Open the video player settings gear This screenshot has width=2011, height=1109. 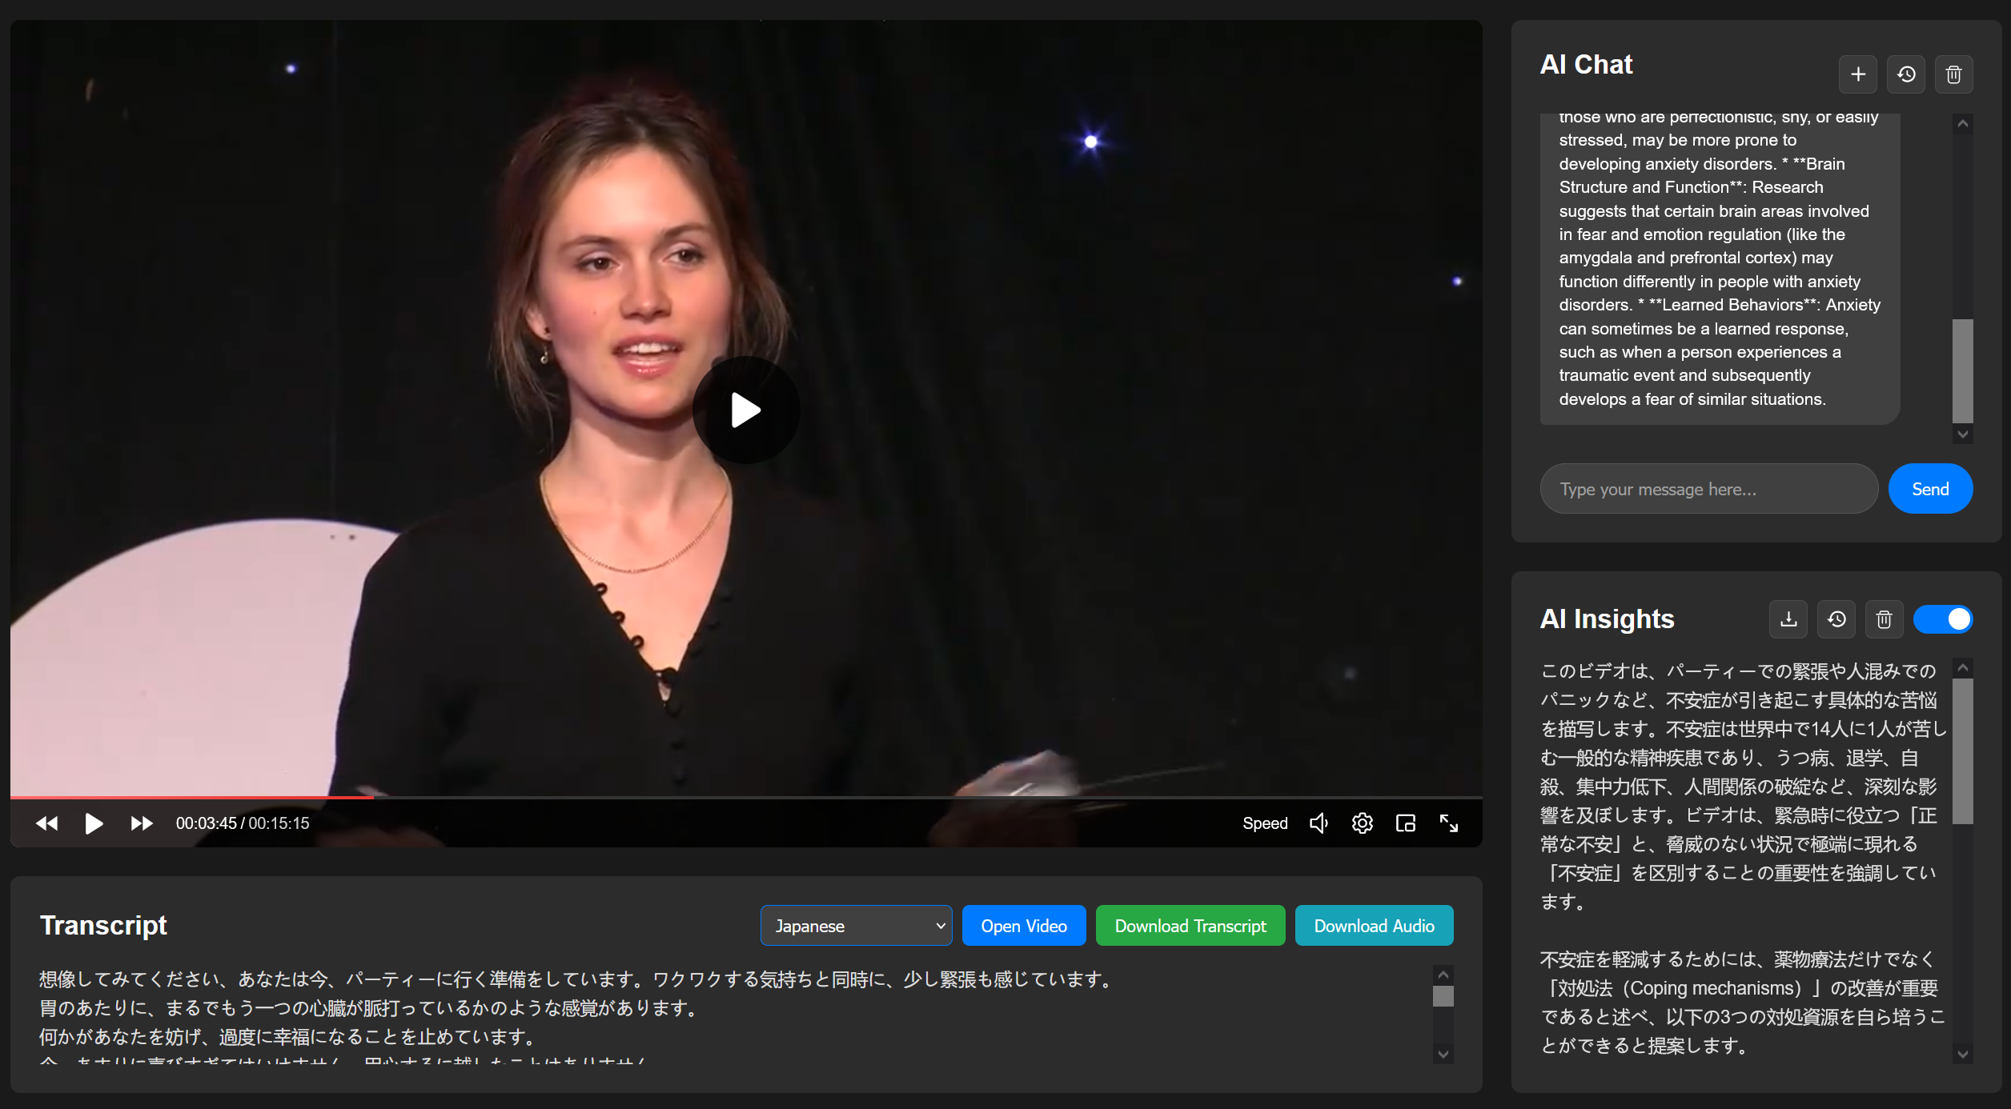pos(1362,823)
